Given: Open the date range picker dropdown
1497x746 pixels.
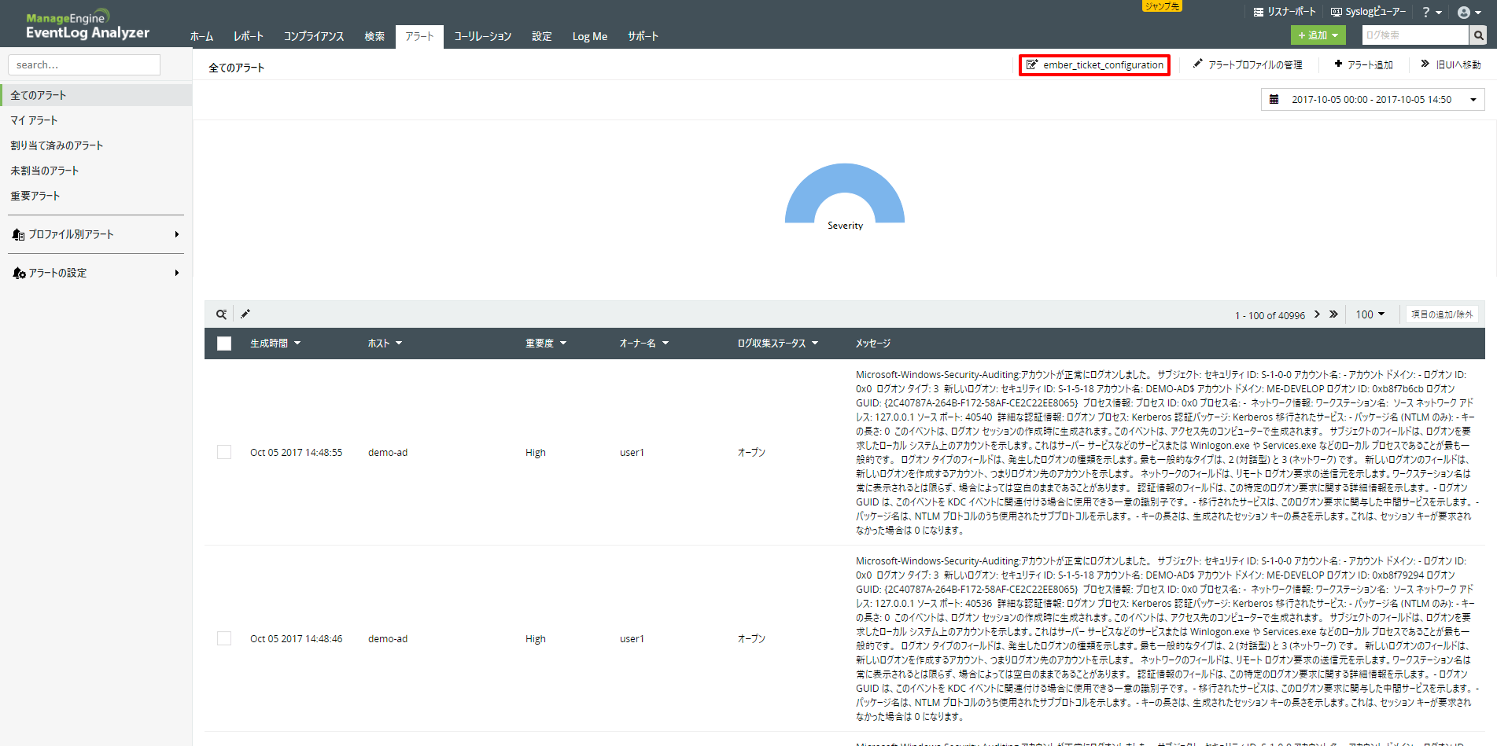Looking at the screenshot, I should (1373, 100).
